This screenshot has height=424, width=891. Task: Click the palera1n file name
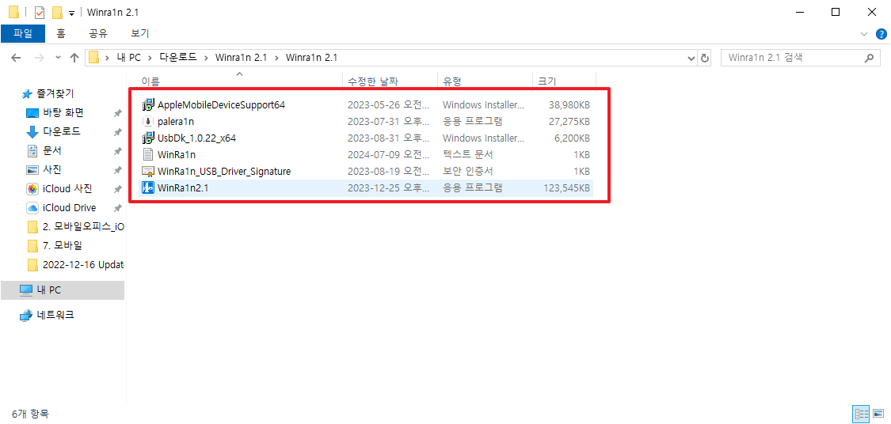(x=176, y=122)
